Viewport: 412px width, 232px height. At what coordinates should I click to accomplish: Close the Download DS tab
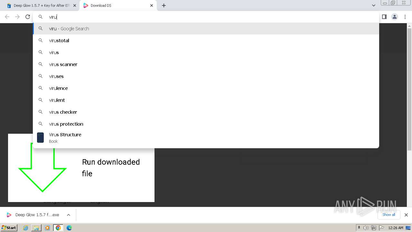pos(152,5)
